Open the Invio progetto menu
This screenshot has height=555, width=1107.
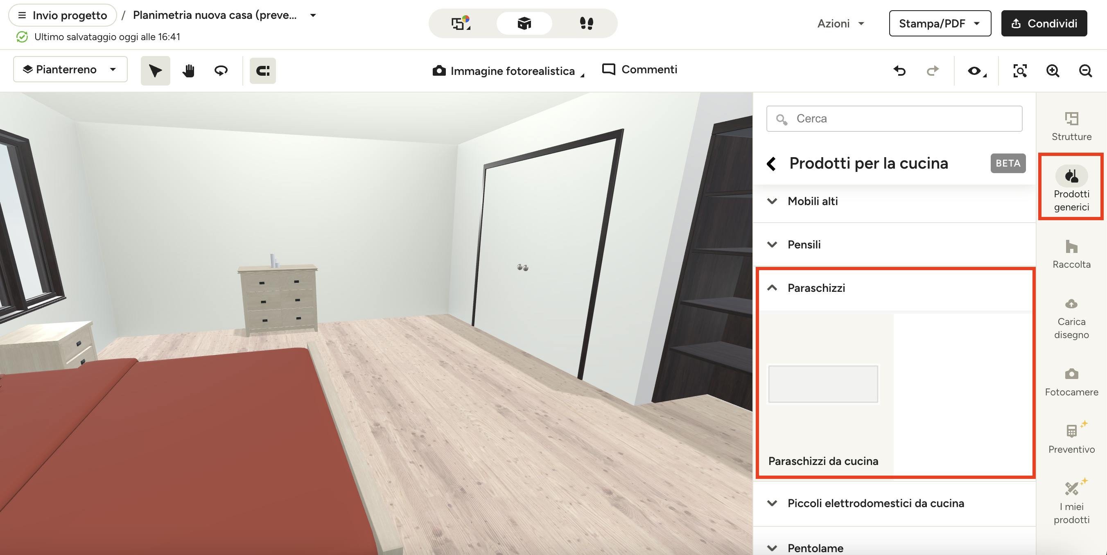63,15
